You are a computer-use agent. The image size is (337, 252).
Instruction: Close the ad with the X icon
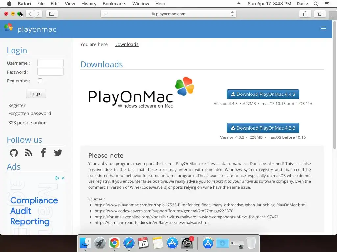(63, 178)
